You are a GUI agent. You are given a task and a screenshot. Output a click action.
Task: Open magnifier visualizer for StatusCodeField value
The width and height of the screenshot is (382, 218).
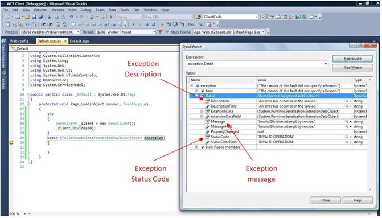(x=346, y=142)
